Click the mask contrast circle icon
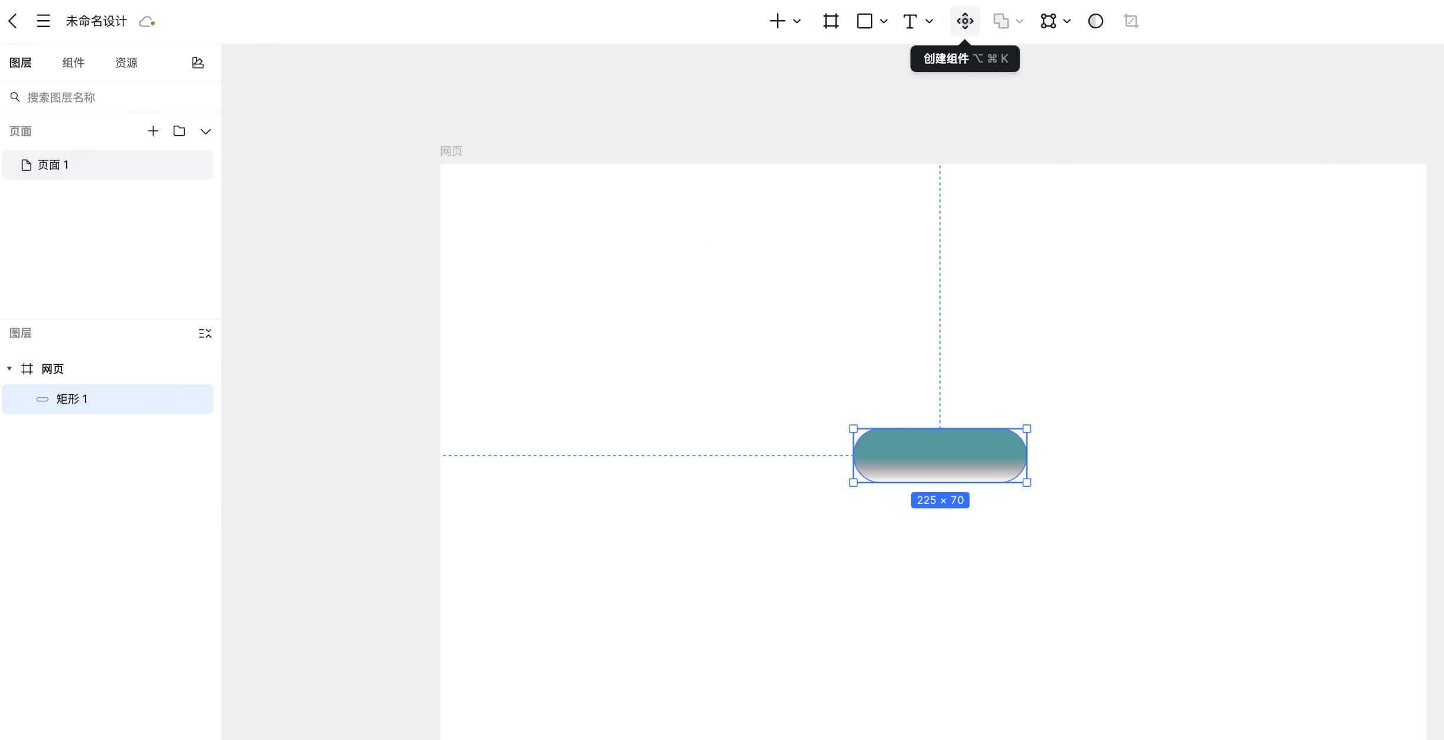Screen dimensions: 1444x740 tap(1095, 21)
